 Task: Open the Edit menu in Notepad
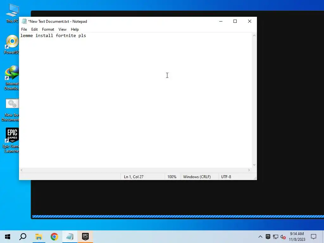coord(34,29)
